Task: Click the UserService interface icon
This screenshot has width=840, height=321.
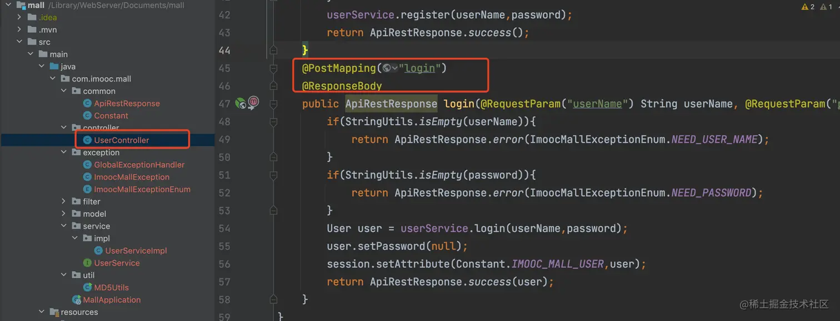Action: [87, 263]
